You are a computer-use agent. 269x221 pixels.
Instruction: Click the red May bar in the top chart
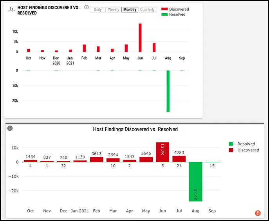(126, 48)
